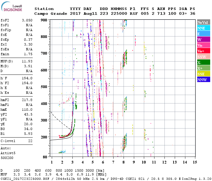
Task: Select the W purple legend entry
Action: click(203, 40)
